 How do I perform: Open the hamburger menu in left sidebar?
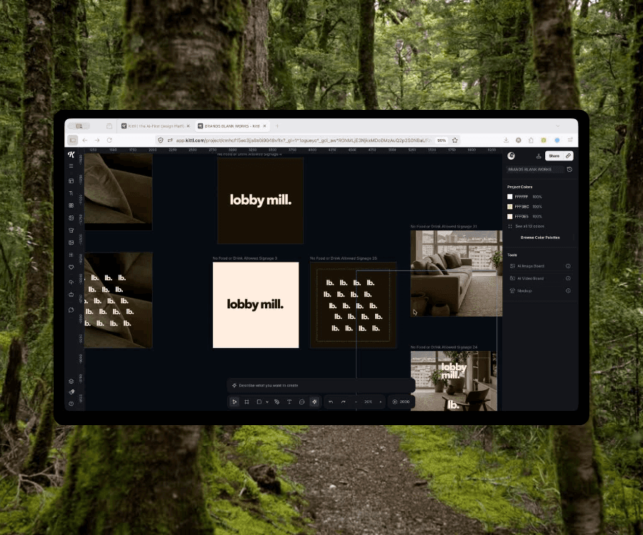[71, 165]
